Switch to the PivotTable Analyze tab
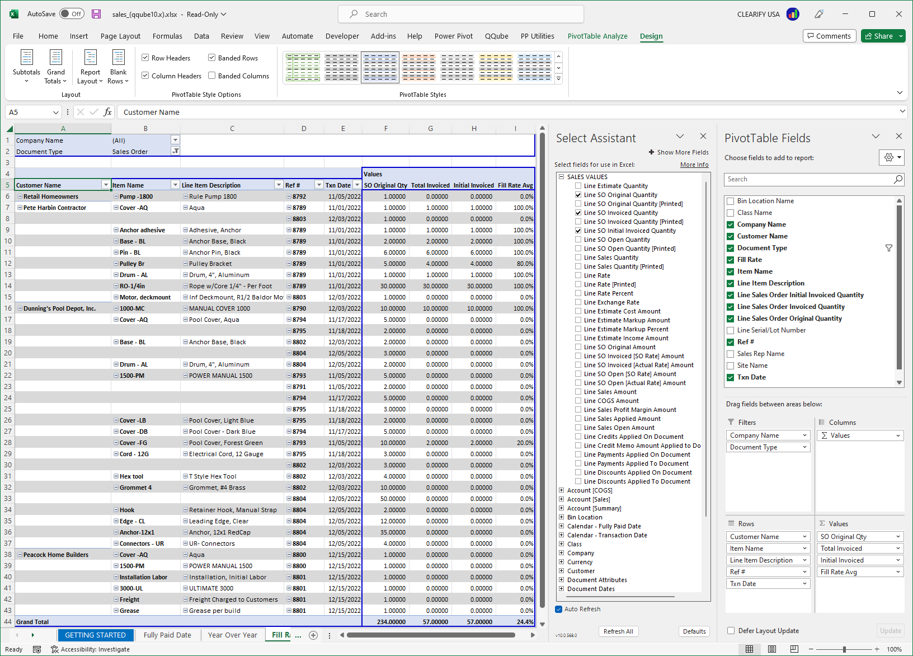The image size is (913, 656). click(x=597, y=36)
